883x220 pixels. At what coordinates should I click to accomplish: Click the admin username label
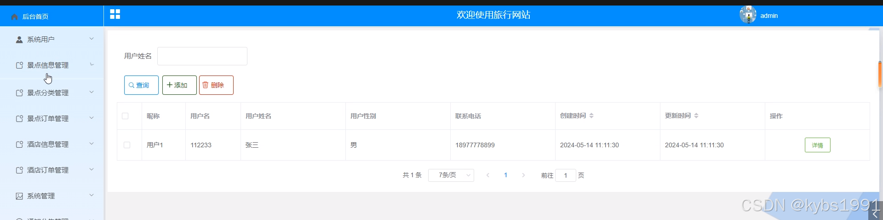click(769, 16)
